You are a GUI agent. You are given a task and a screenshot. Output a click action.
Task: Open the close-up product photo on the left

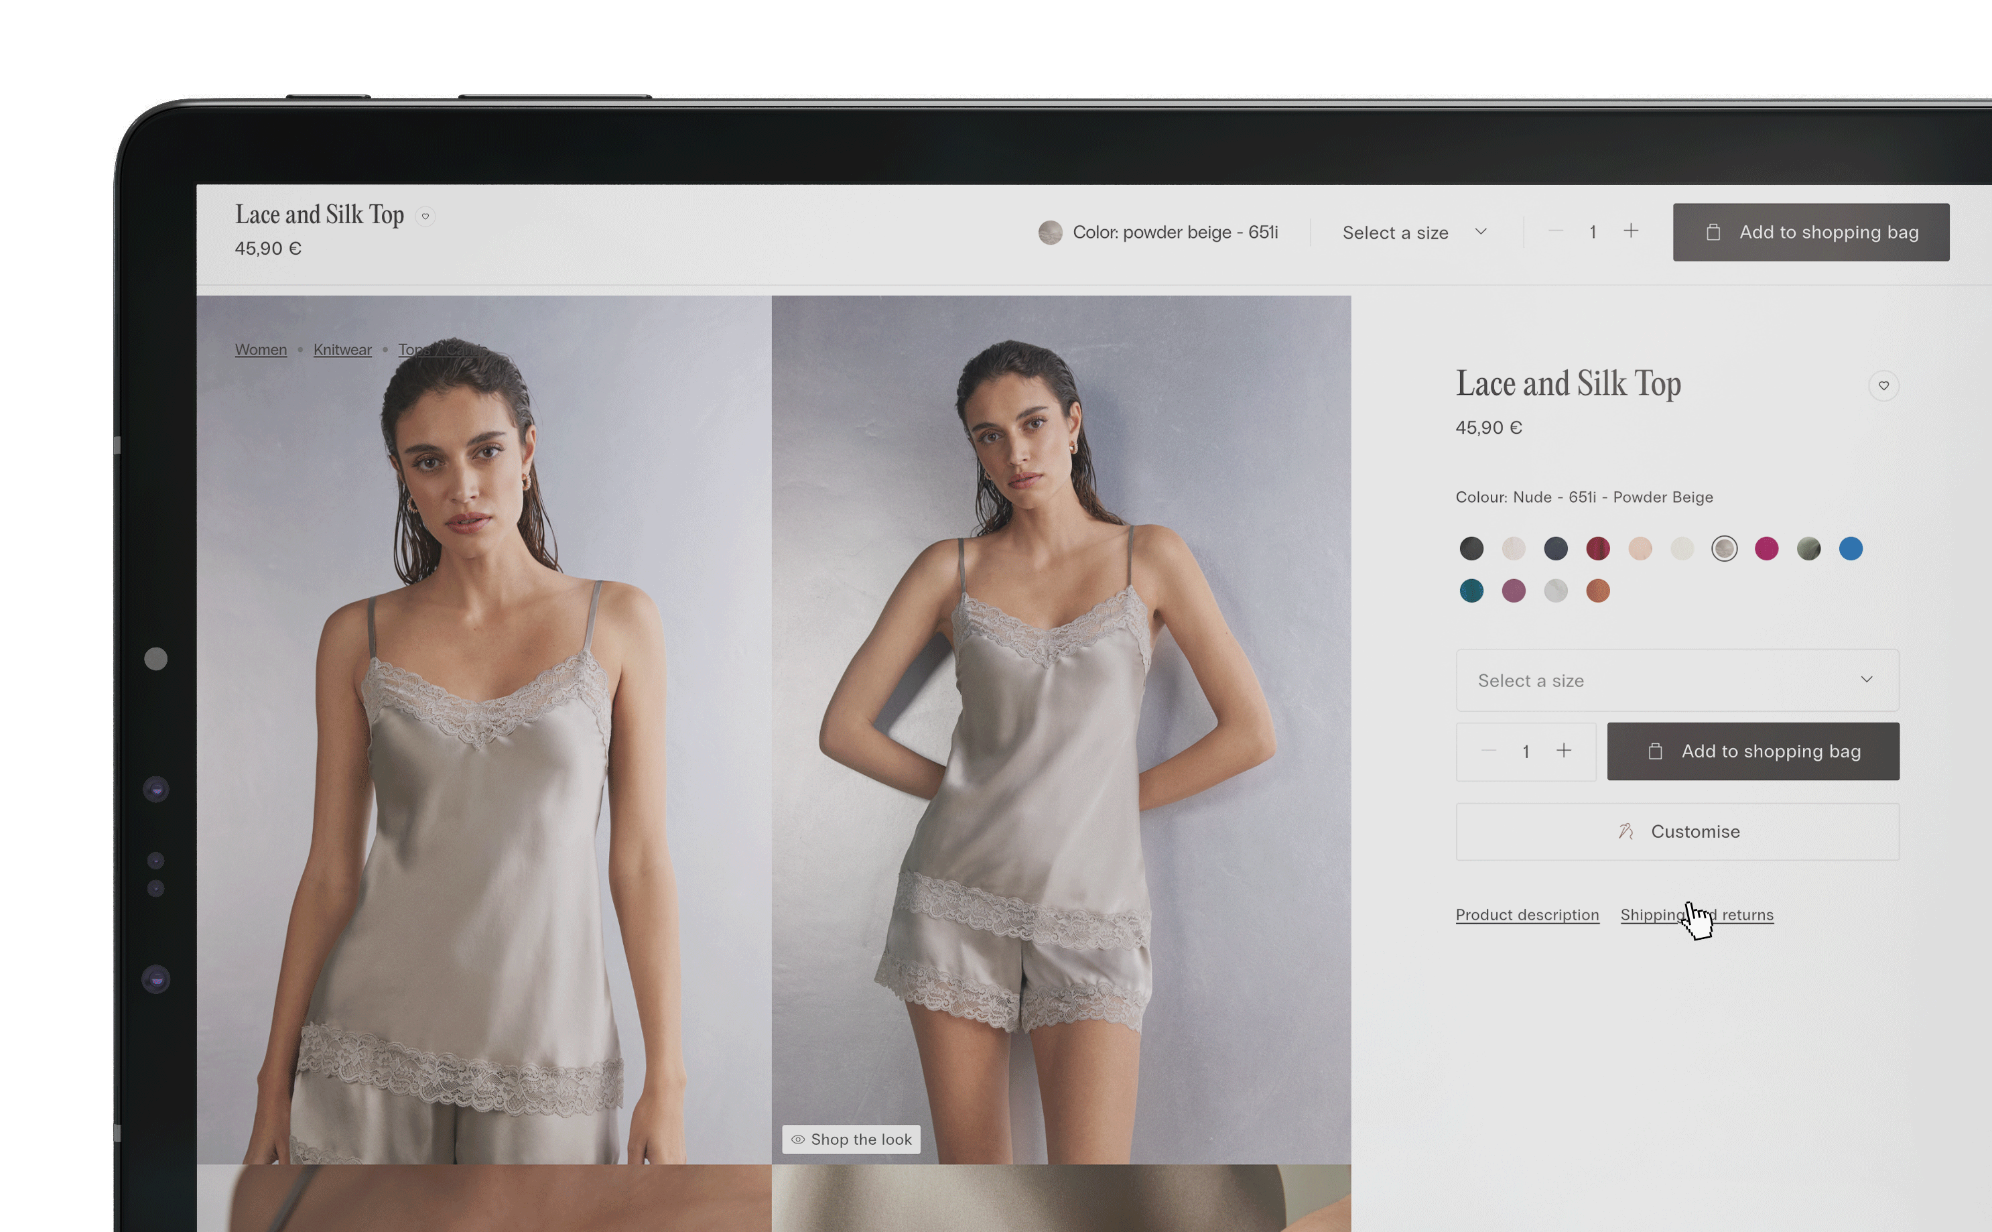[x=484, y=729]
